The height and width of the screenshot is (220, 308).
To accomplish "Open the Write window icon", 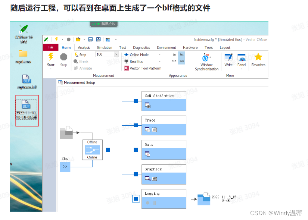I will tap(228, 57).
